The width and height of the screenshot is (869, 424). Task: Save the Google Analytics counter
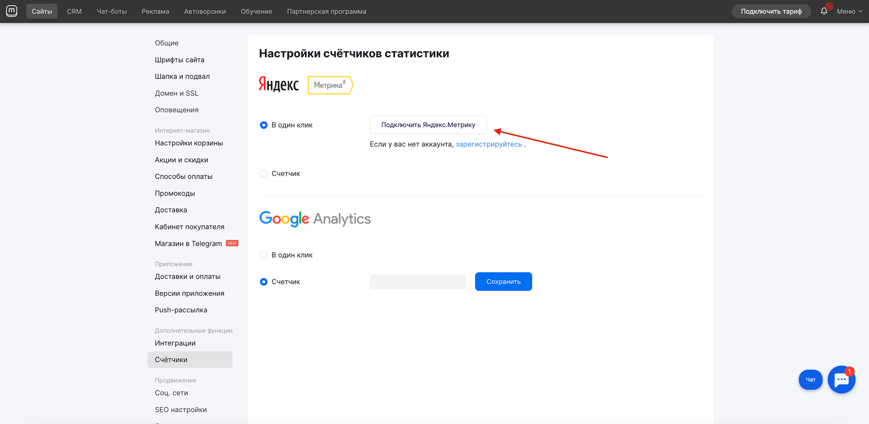pos(503,281)
